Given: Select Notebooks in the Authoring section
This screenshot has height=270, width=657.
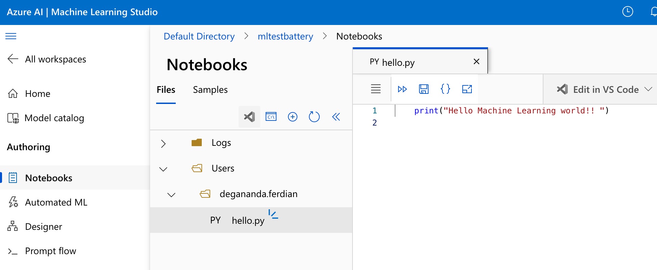Looking at the screenshot, I should pyautogui.click(x=75, y=178).
